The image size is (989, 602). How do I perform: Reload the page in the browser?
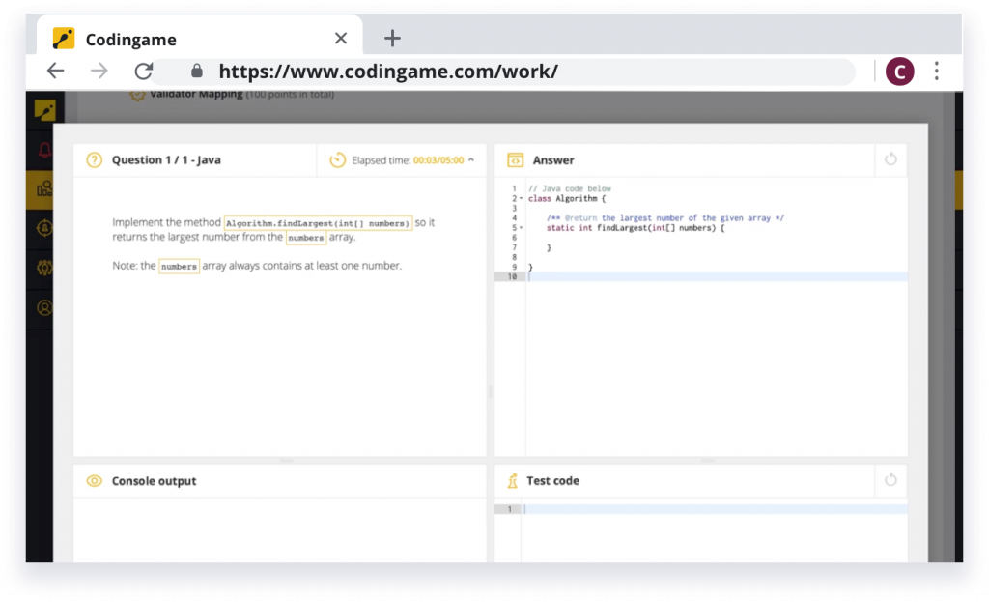(x=144, y=71)
